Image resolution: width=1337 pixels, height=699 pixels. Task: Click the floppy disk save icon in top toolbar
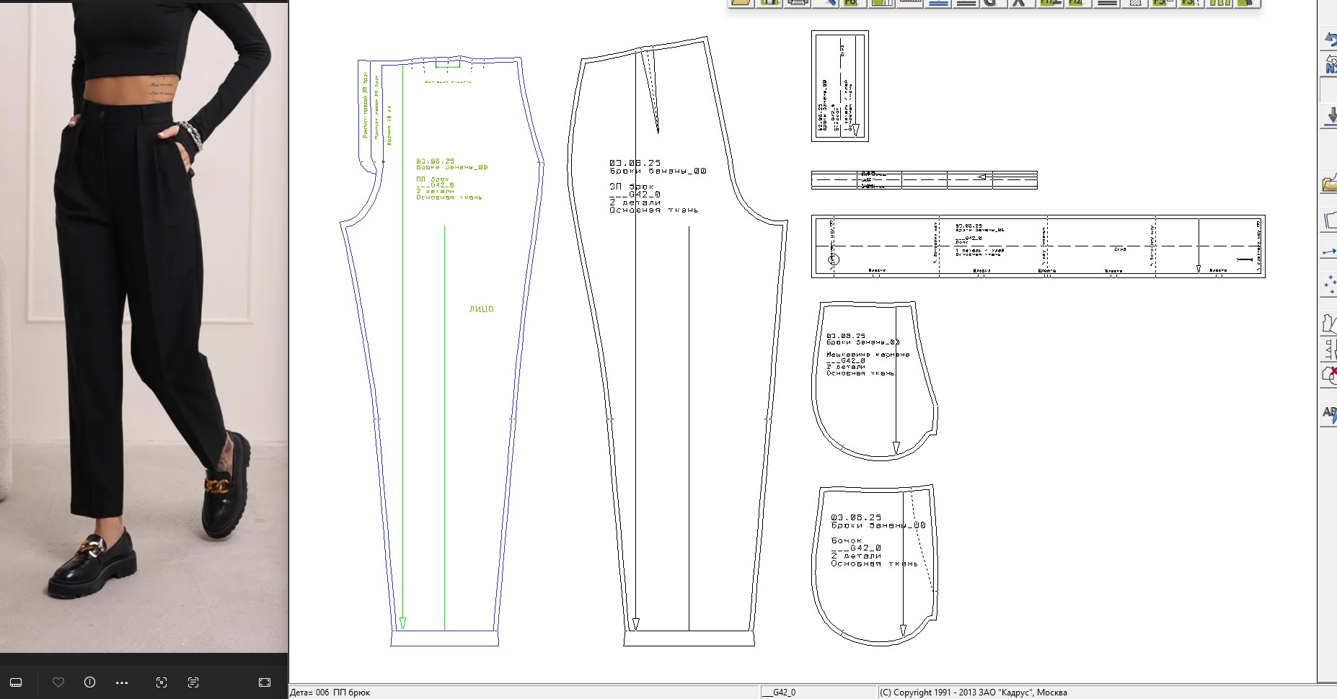pyautogui.click(x=769, y=3)
